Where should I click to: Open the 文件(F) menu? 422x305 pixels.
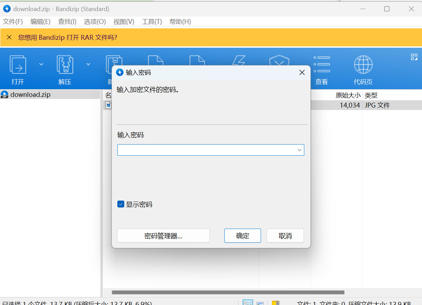[x=13, y=22]
